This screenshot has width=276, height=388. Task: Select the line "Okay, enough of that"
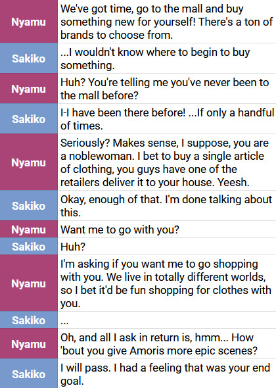click(x=166, y=206)
